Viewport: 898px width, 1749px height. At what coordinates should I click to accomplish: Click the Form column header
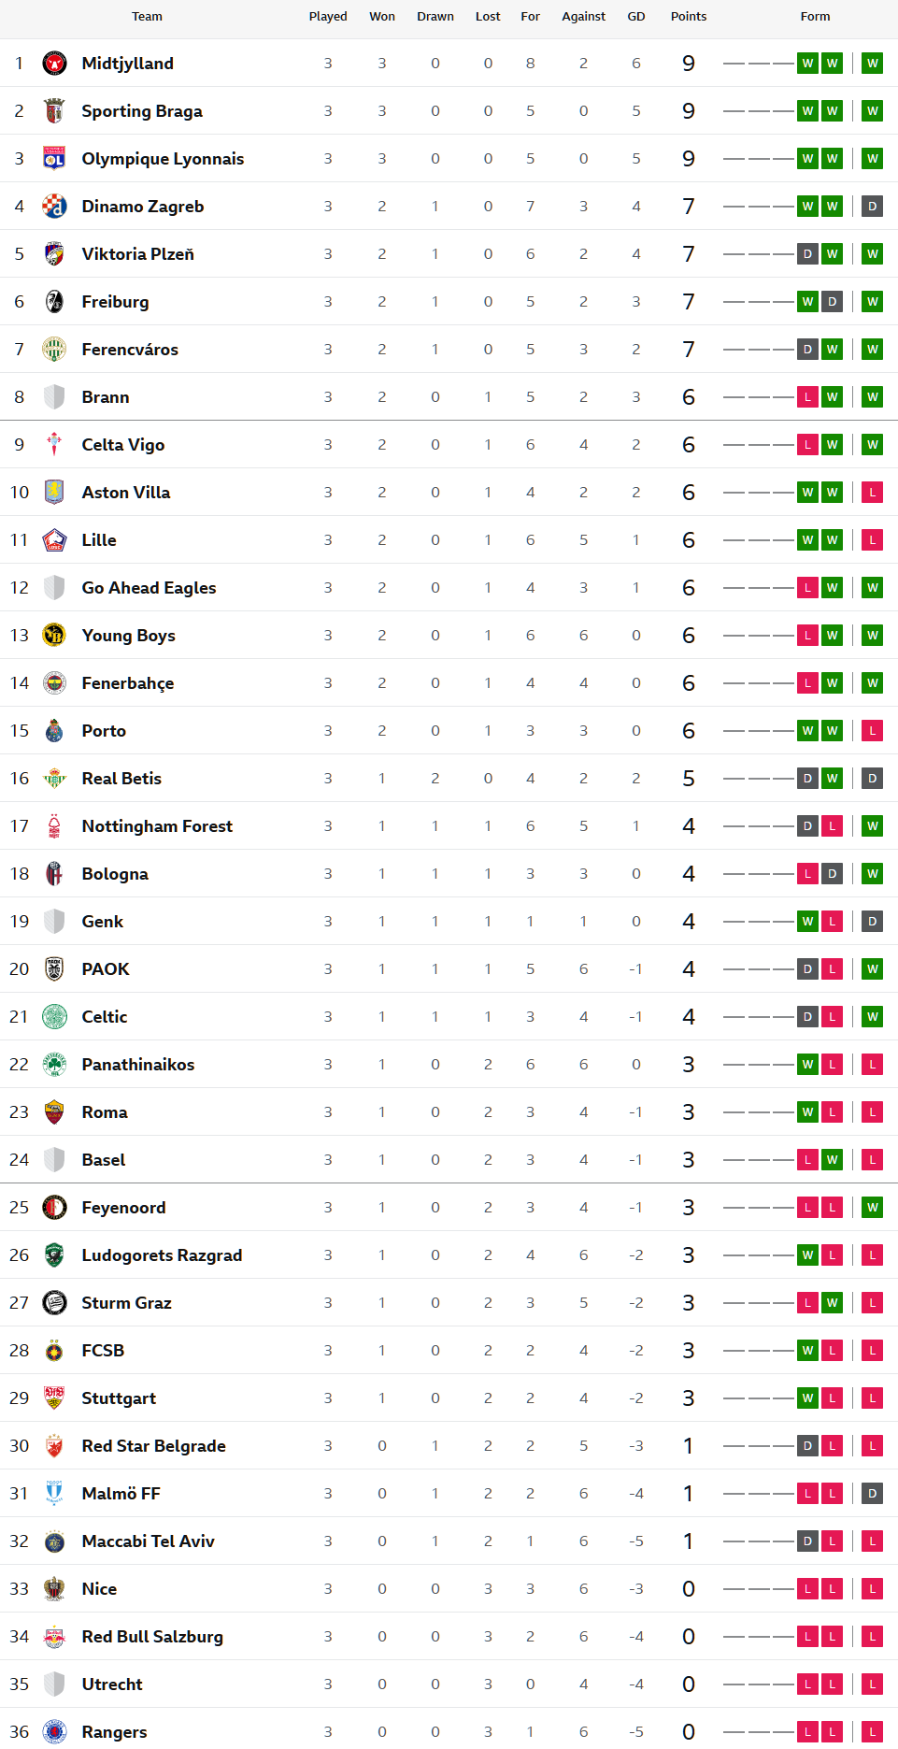point(815,17)
